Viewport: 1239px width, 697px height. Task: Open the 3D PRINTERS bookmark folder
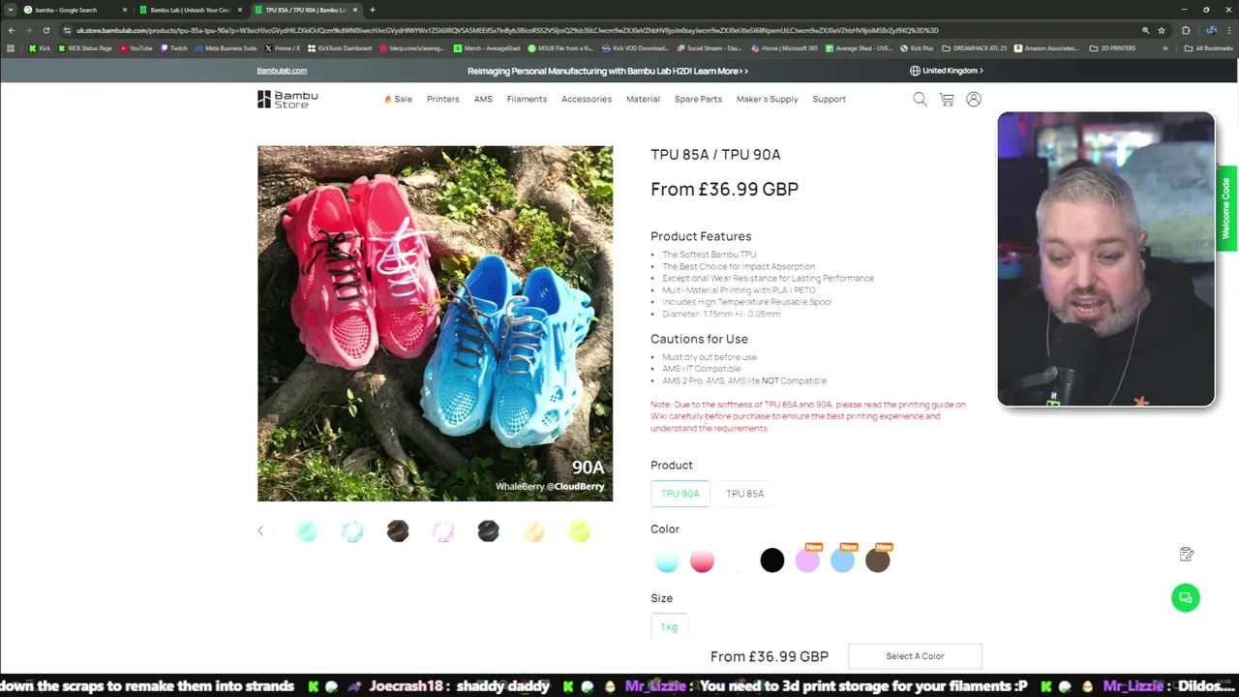tap(1112, 47)
